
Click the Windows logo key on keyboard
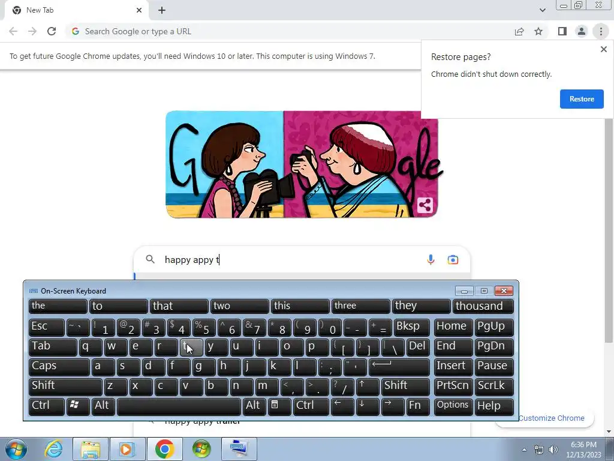pyautogui.click(x=78, y=406)
